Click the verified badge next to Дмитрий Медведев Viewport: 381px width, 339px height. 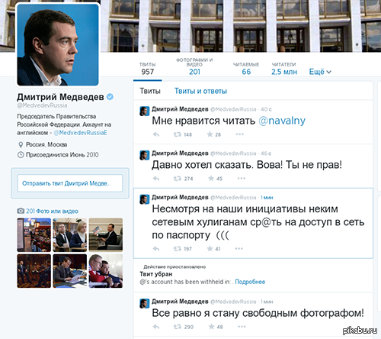coord(110,97)
